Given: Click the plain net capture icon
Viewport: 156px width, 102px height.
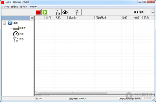Looking at the screenshot, I should pyautogui.click(x=79, y=12).
